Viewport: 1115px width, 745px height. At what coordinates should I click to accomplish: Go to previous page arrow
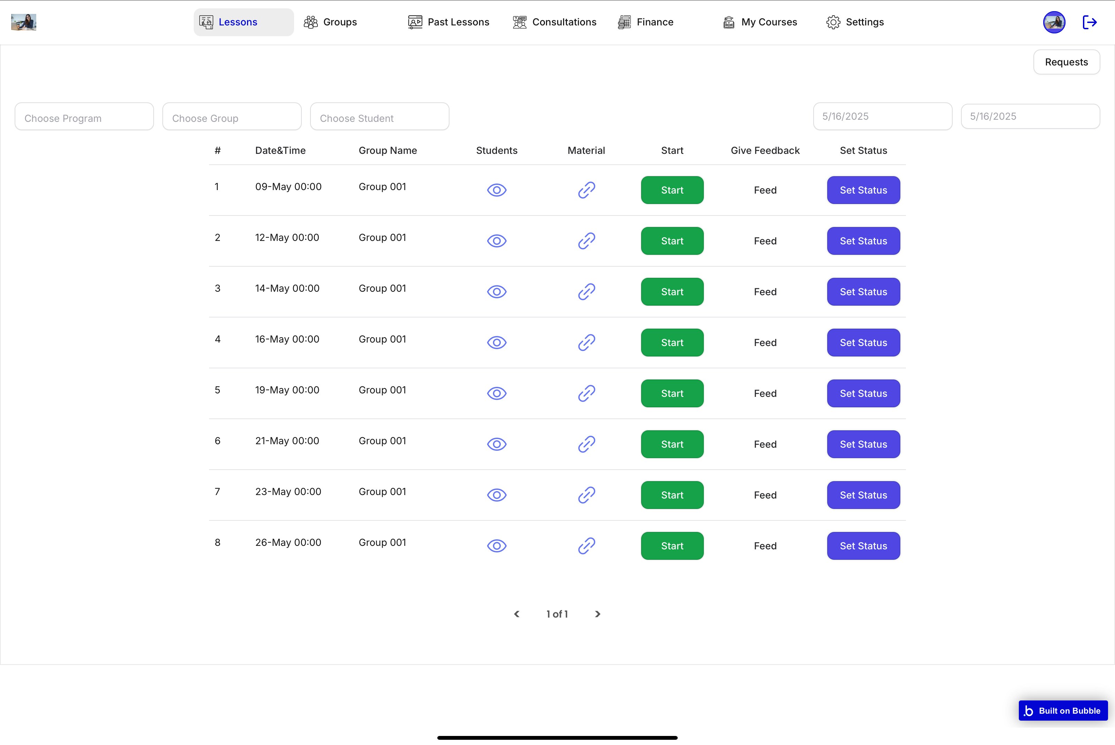tap(517, 614)
